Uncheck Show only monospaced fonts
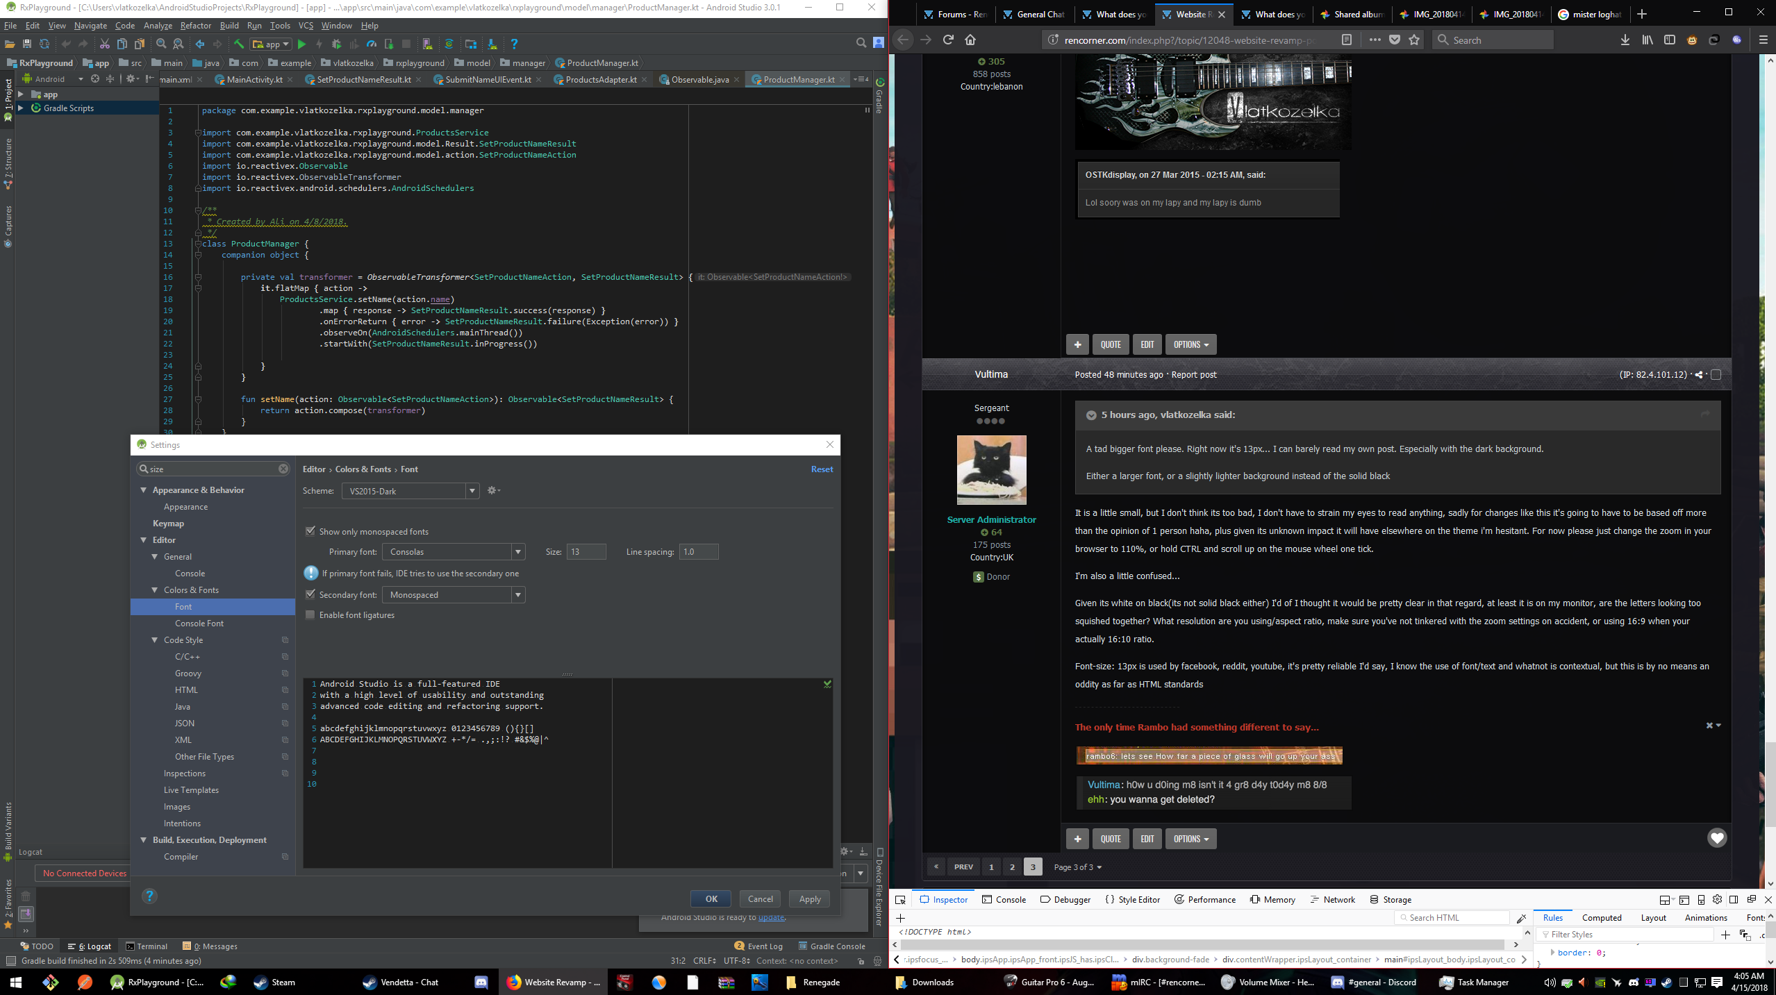This screenshot has width=1776, height=995. [x=310, y=531]
